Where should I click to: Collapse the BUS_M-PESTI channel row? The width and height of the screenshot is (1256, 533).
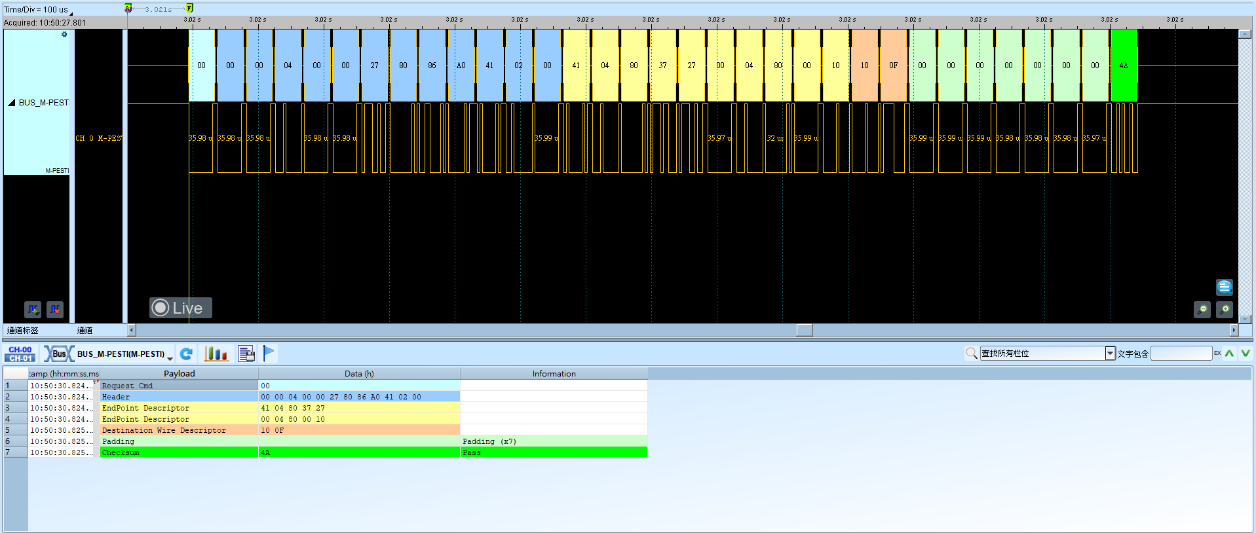[11, 103]
